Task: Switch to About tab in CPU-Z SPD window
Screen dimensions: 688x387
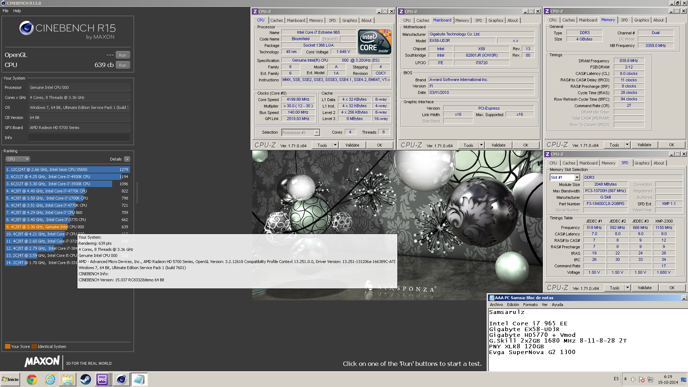Action: tap(659, 163)
